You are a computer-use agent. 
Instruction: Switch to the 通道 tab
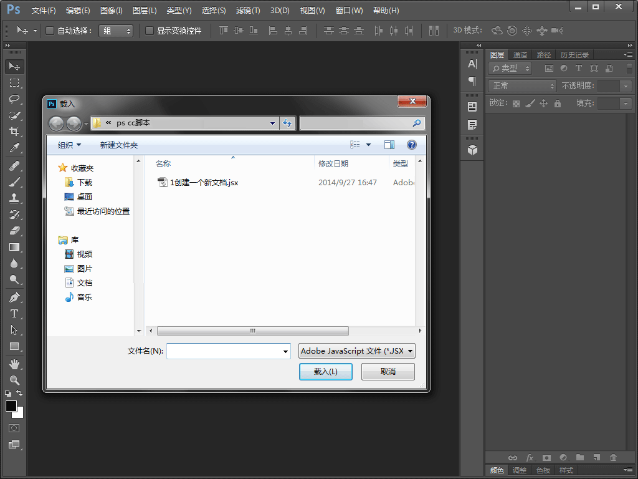[x=520, y=55]
